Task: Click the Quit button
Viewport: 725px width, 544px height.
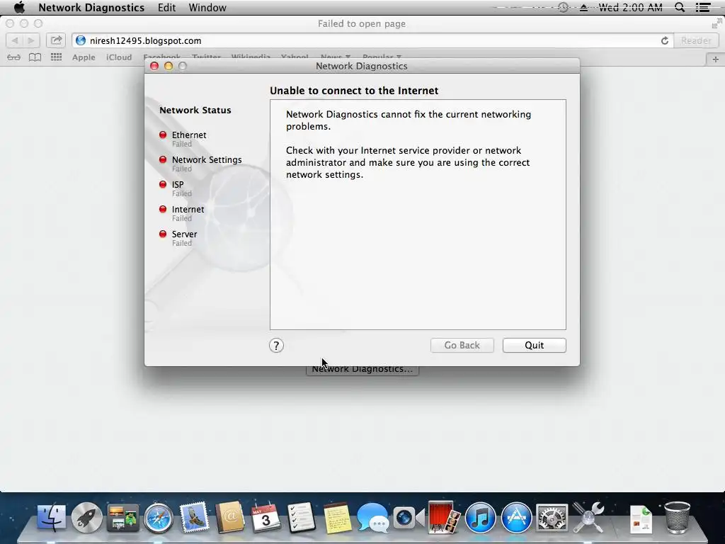Action: [x=534, y=345]
